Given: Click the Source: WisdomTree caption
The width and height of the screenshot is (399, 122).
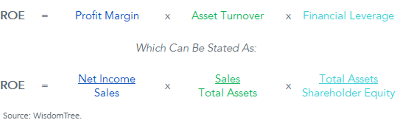Looking at the screenshot, I should [42, 116].
